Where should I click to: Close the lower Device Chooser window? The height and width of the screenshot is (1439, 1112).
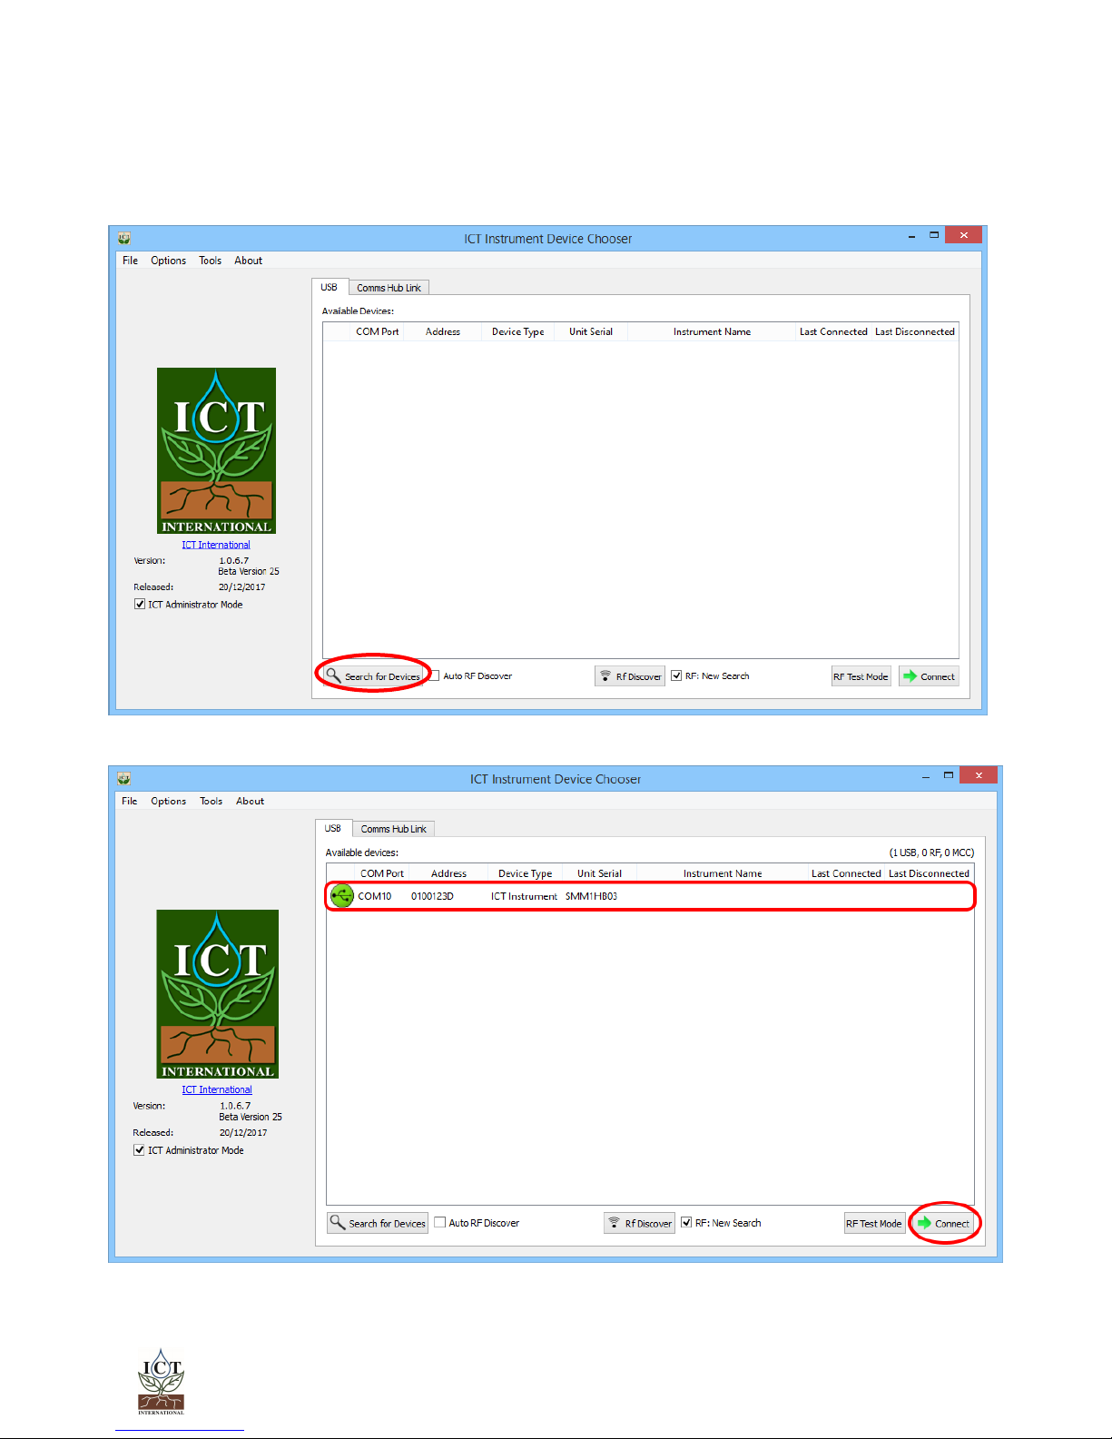click(x=979, y=775)
